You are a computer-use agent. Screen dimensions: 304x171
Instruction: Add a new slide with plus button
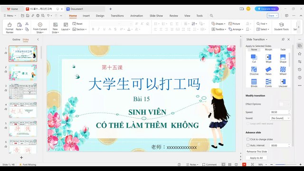pos(21,157)
